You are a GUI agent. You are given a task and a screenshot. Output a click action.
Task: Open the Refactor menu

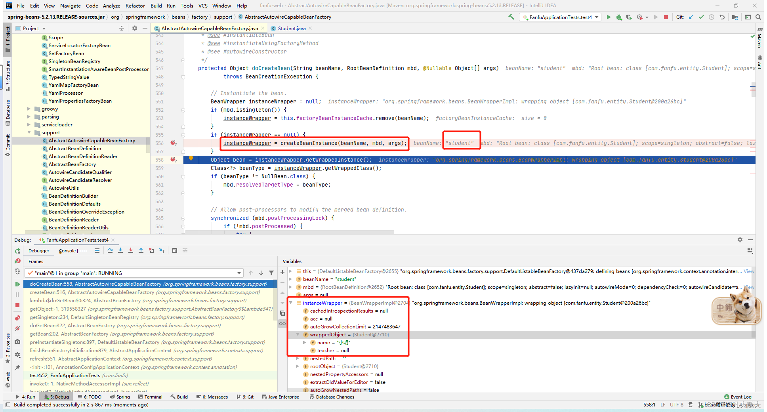[x=135, y=6]
